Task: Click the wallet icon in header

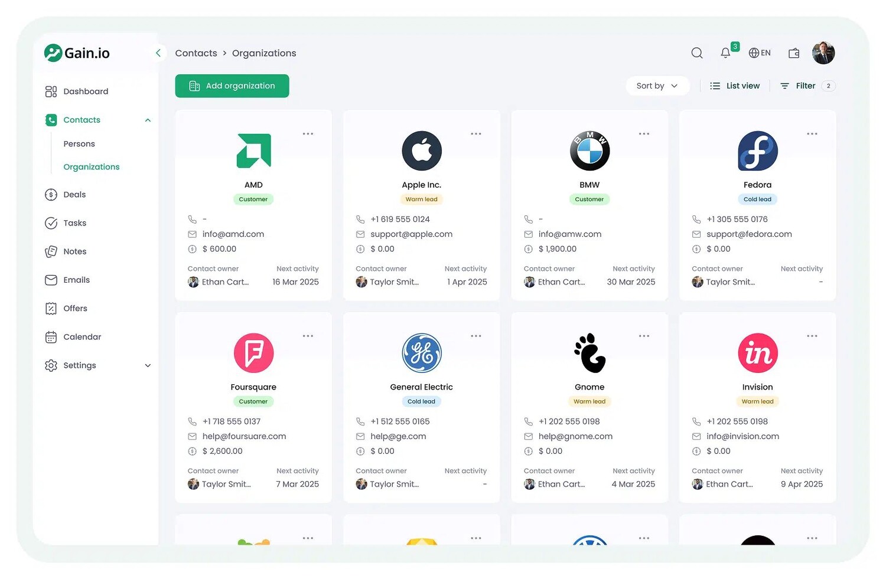Action: 794,53
